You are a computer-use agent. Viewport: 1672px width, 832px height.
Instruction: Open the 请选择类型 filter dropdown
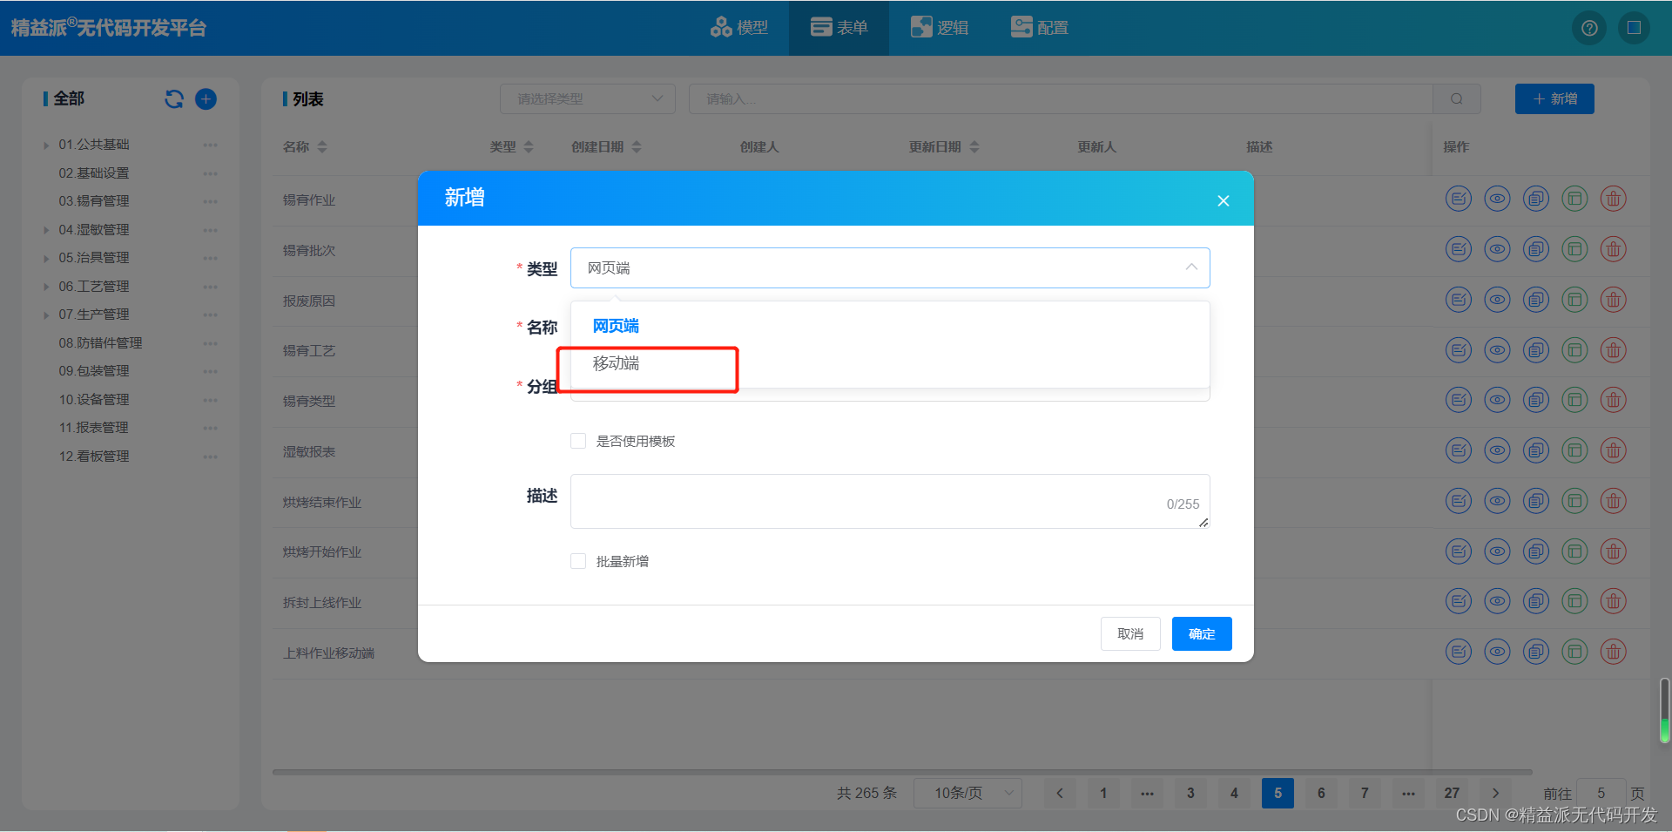(x=587, y=98)
